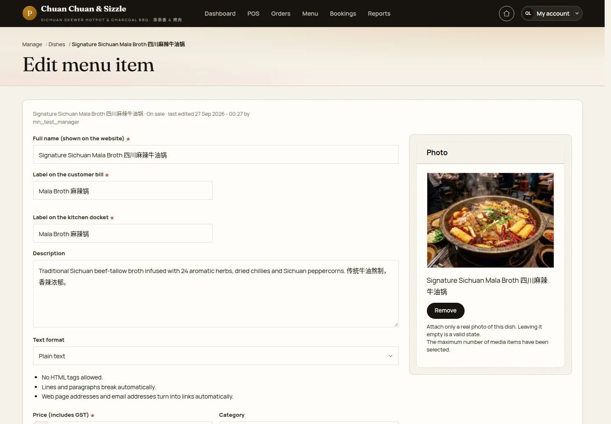Click the Category field label

click(232, 415)
